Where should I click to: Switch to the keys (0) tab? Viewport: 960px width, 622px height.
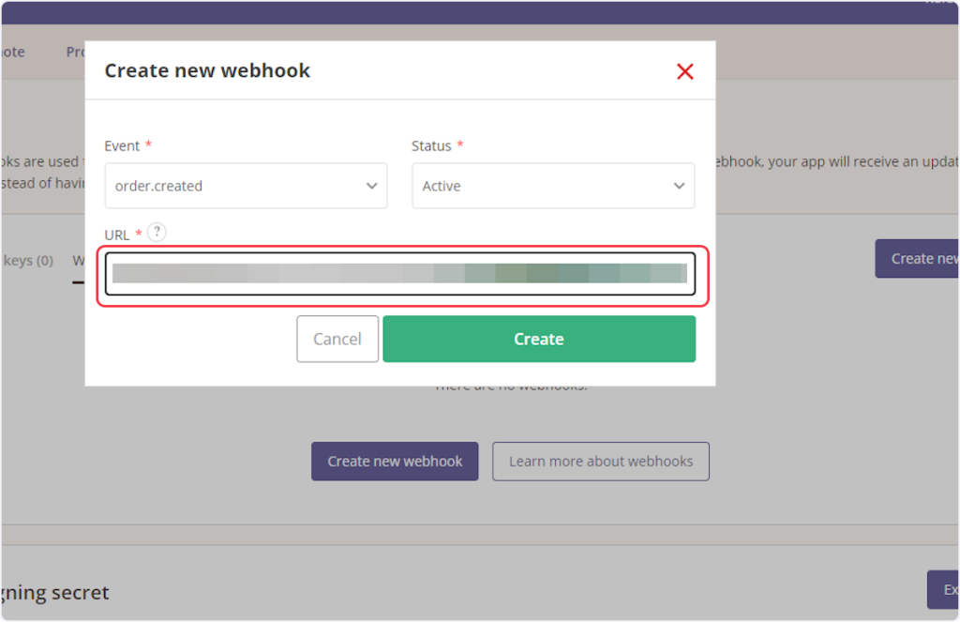(x=28, y=260)
